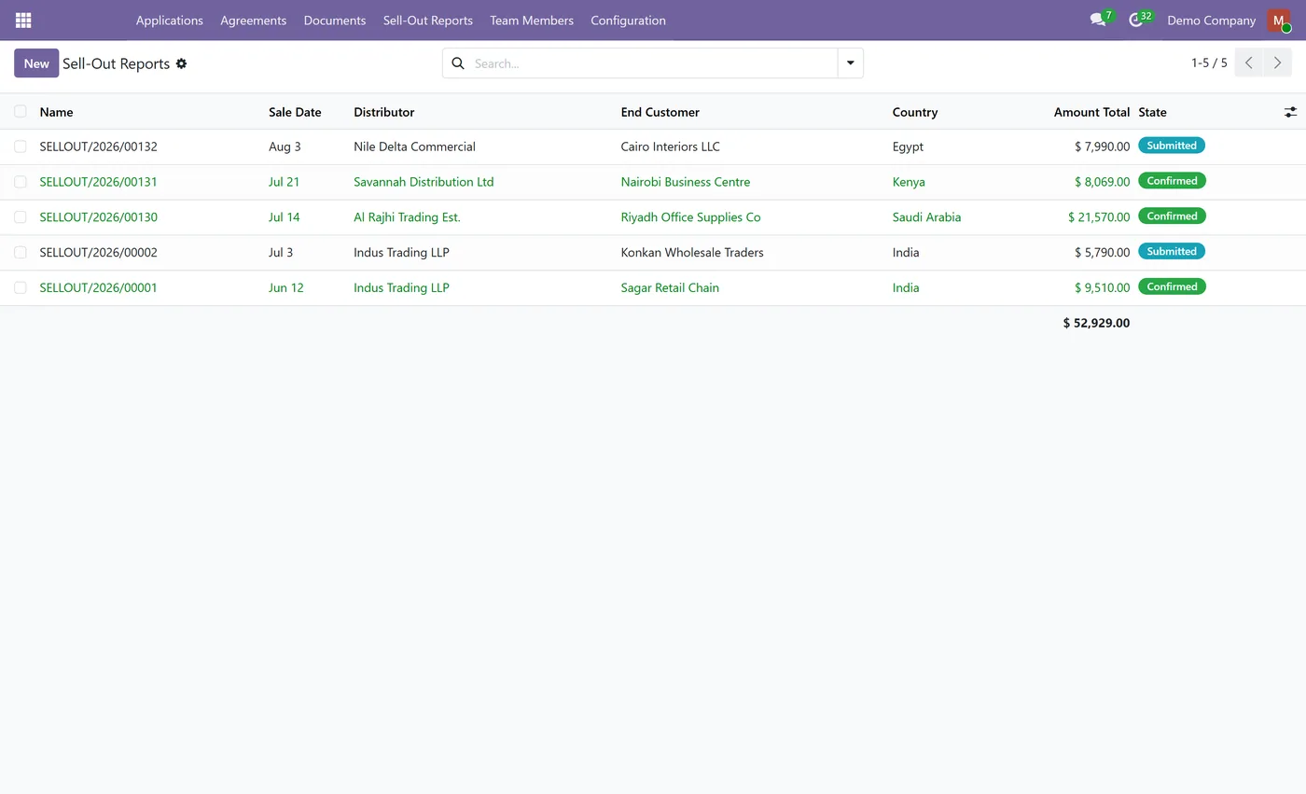Open the activities clock icon
1306x794 pixels.
click(x=1135, y=20)
